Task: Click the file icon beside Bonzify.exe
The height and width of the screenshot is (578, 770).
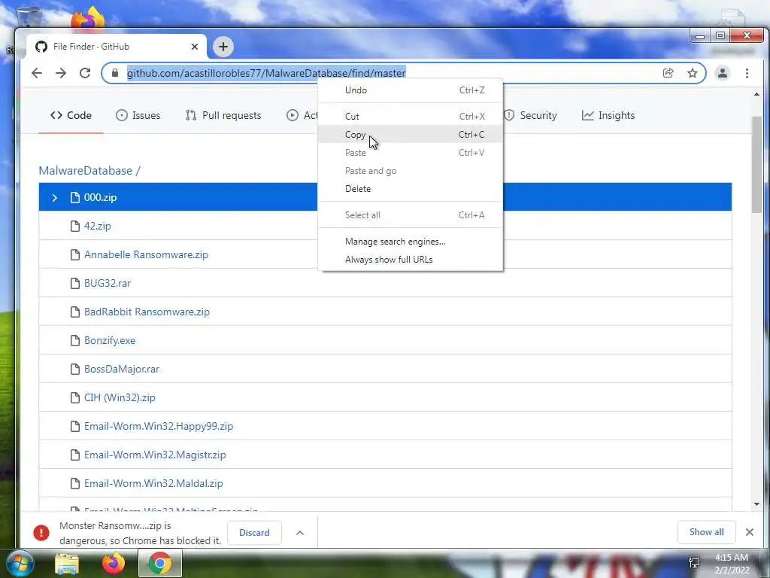Action: click(x=75, y=340)
